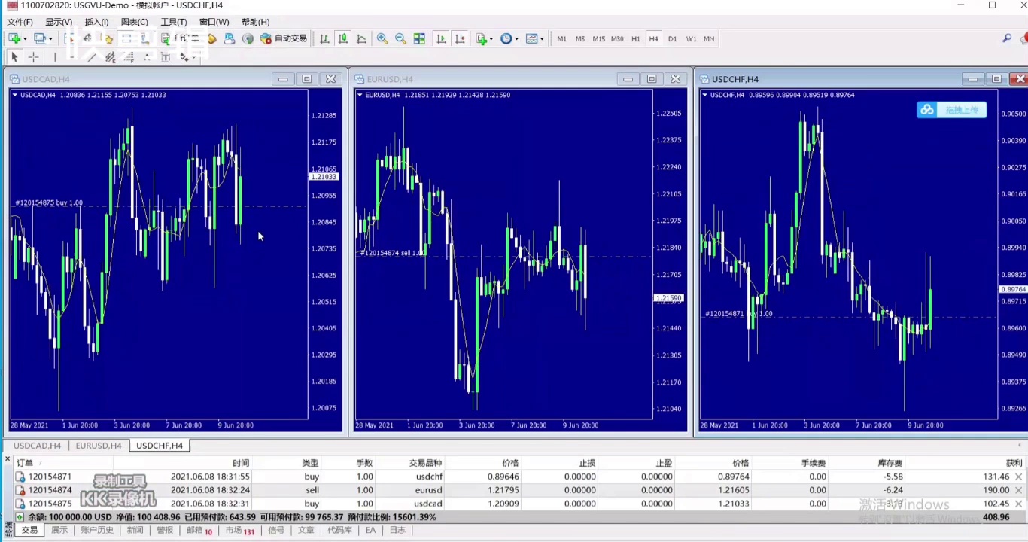This screenshot has width=1028, height=542.
Task: Click the USDCAD chart dropdown triangle
Action: (15, 95)
